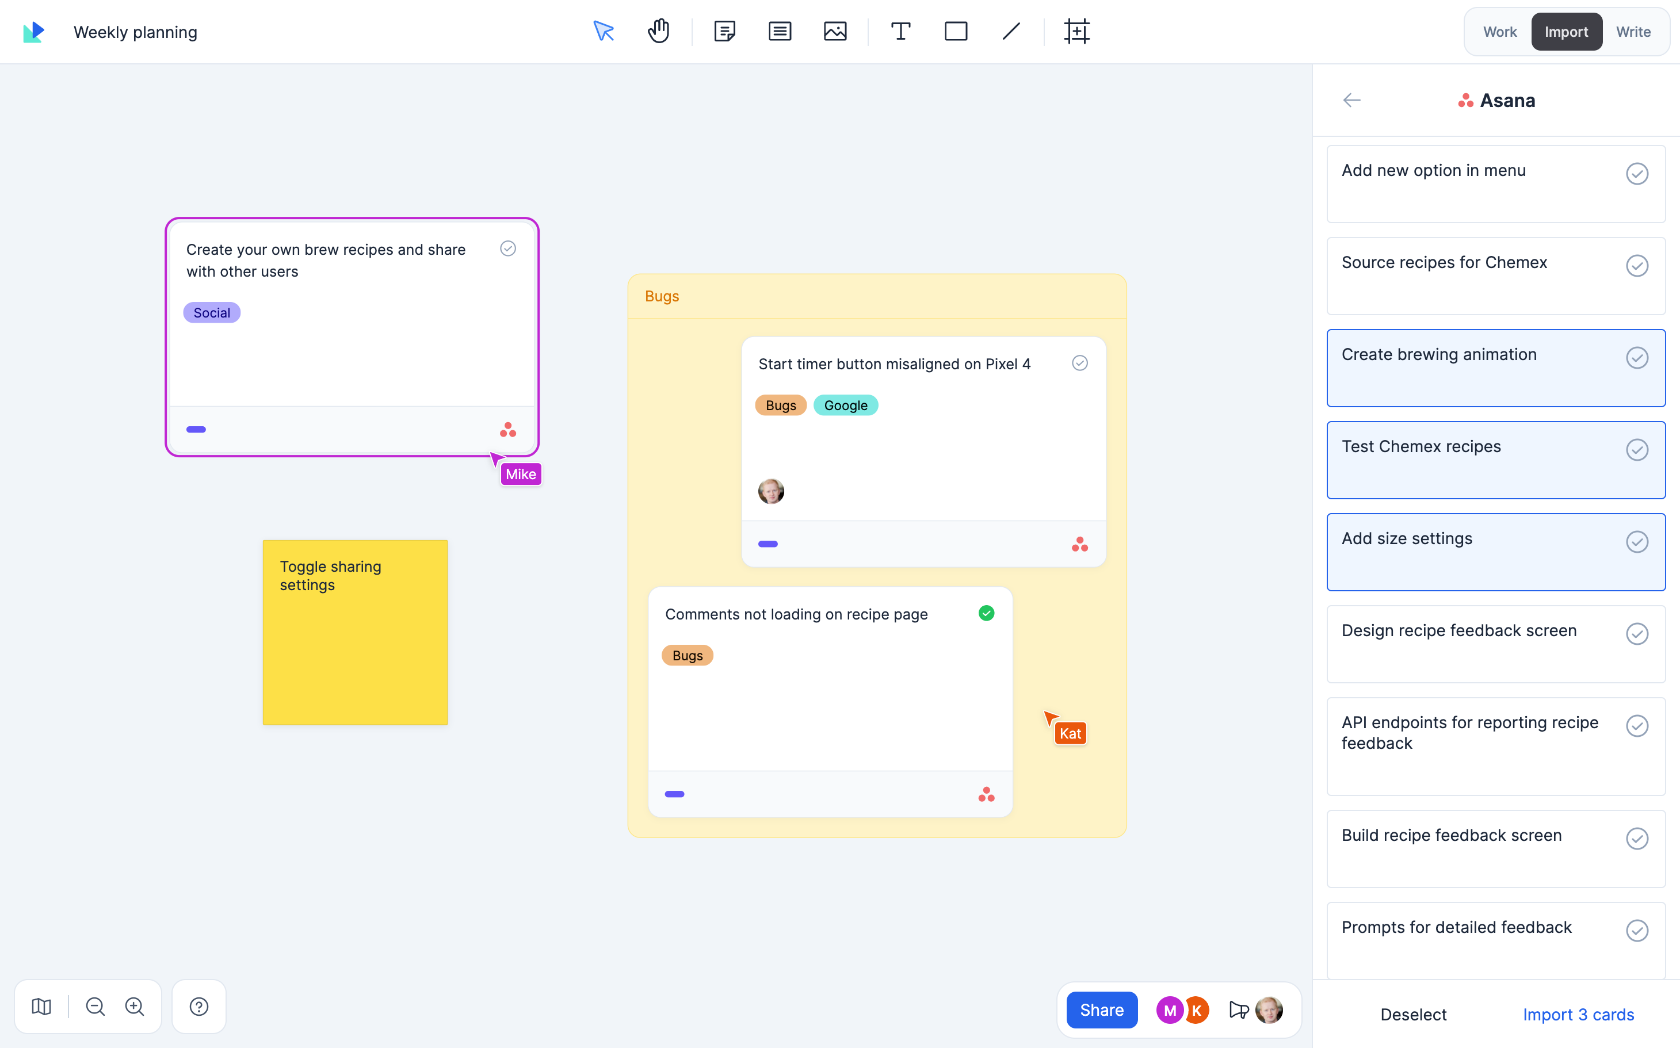The width and height of the screenshot is (1680, 1048).
Task: Select the pointer arrow tool
Action: point(603,31)
